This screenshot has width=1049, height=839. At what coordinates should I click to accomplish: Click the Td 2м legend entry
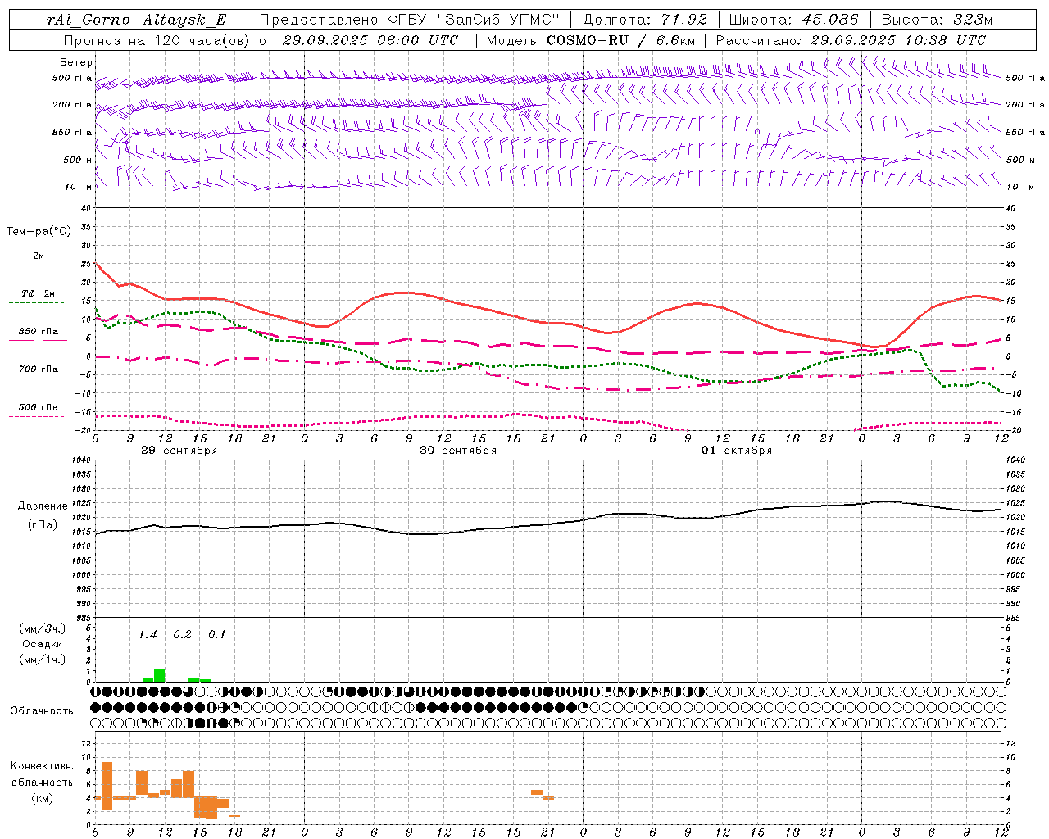pos(38,293)
